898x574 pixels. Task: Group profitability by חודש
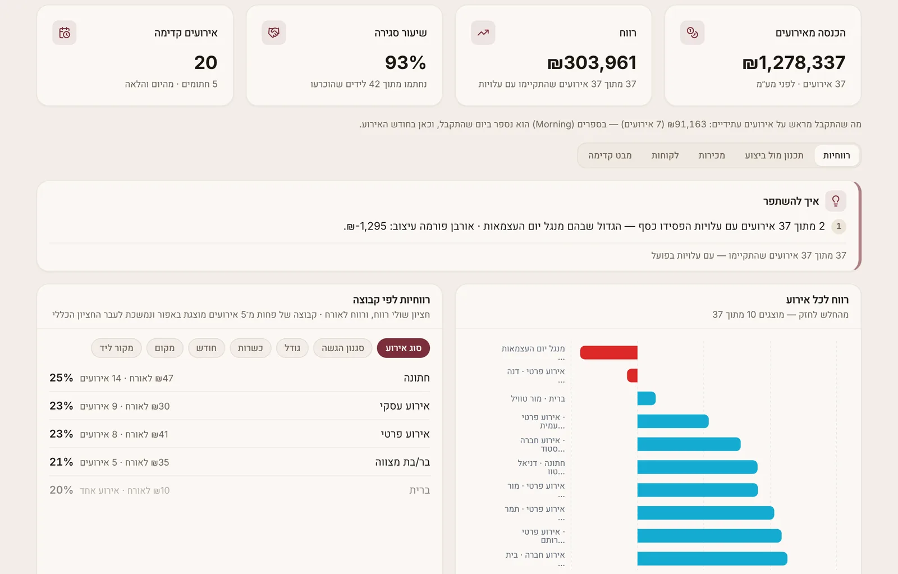point(207,348)
